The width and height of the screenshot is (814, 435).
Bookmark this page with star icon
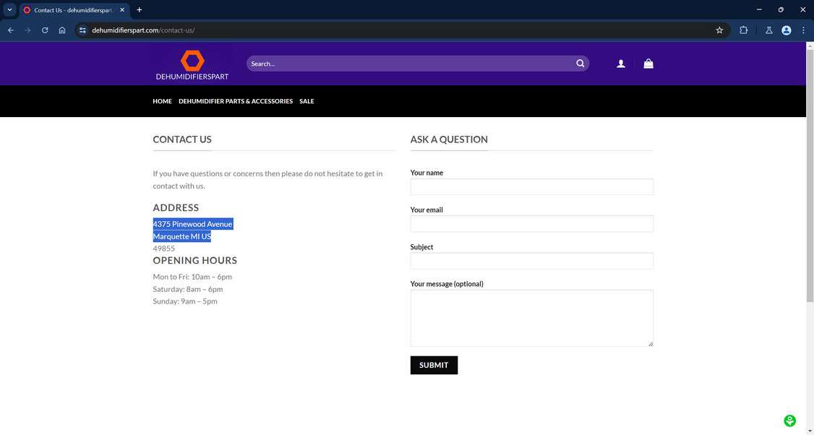719,30
